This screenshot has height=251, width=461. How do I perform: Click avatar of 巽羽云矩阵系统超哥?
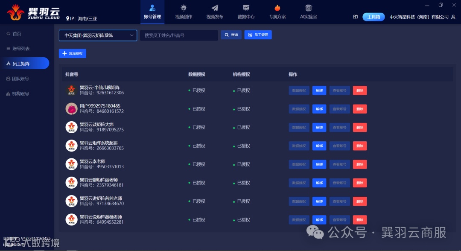point(71,146)
